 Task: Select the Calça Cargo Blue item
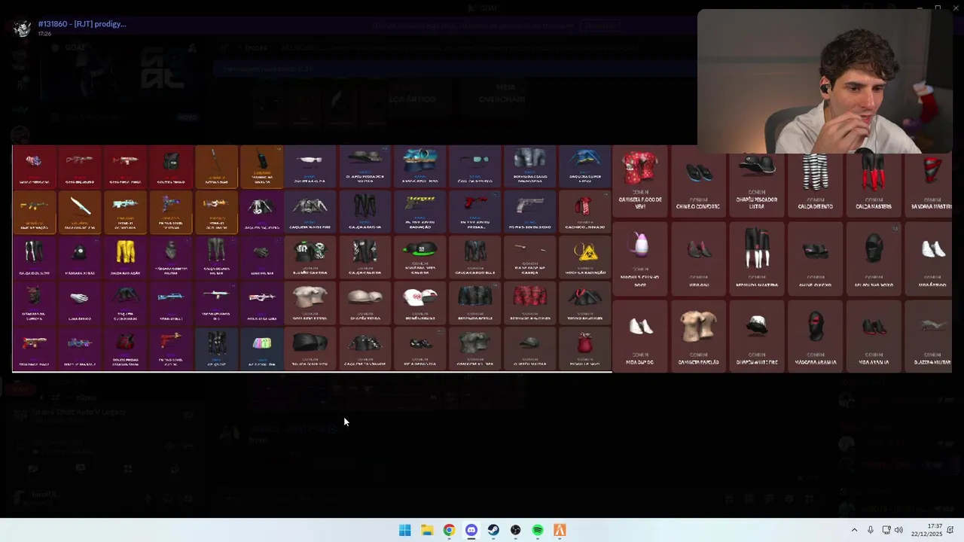[x=474, y=257]
